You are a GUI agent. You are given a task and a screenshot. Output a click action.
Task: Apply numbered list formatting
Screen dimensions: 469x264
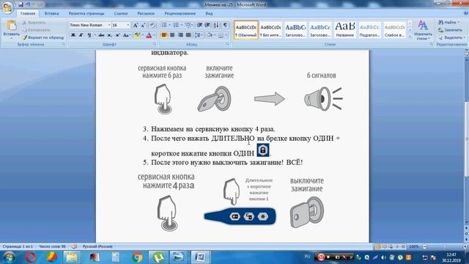pos(176,25)
